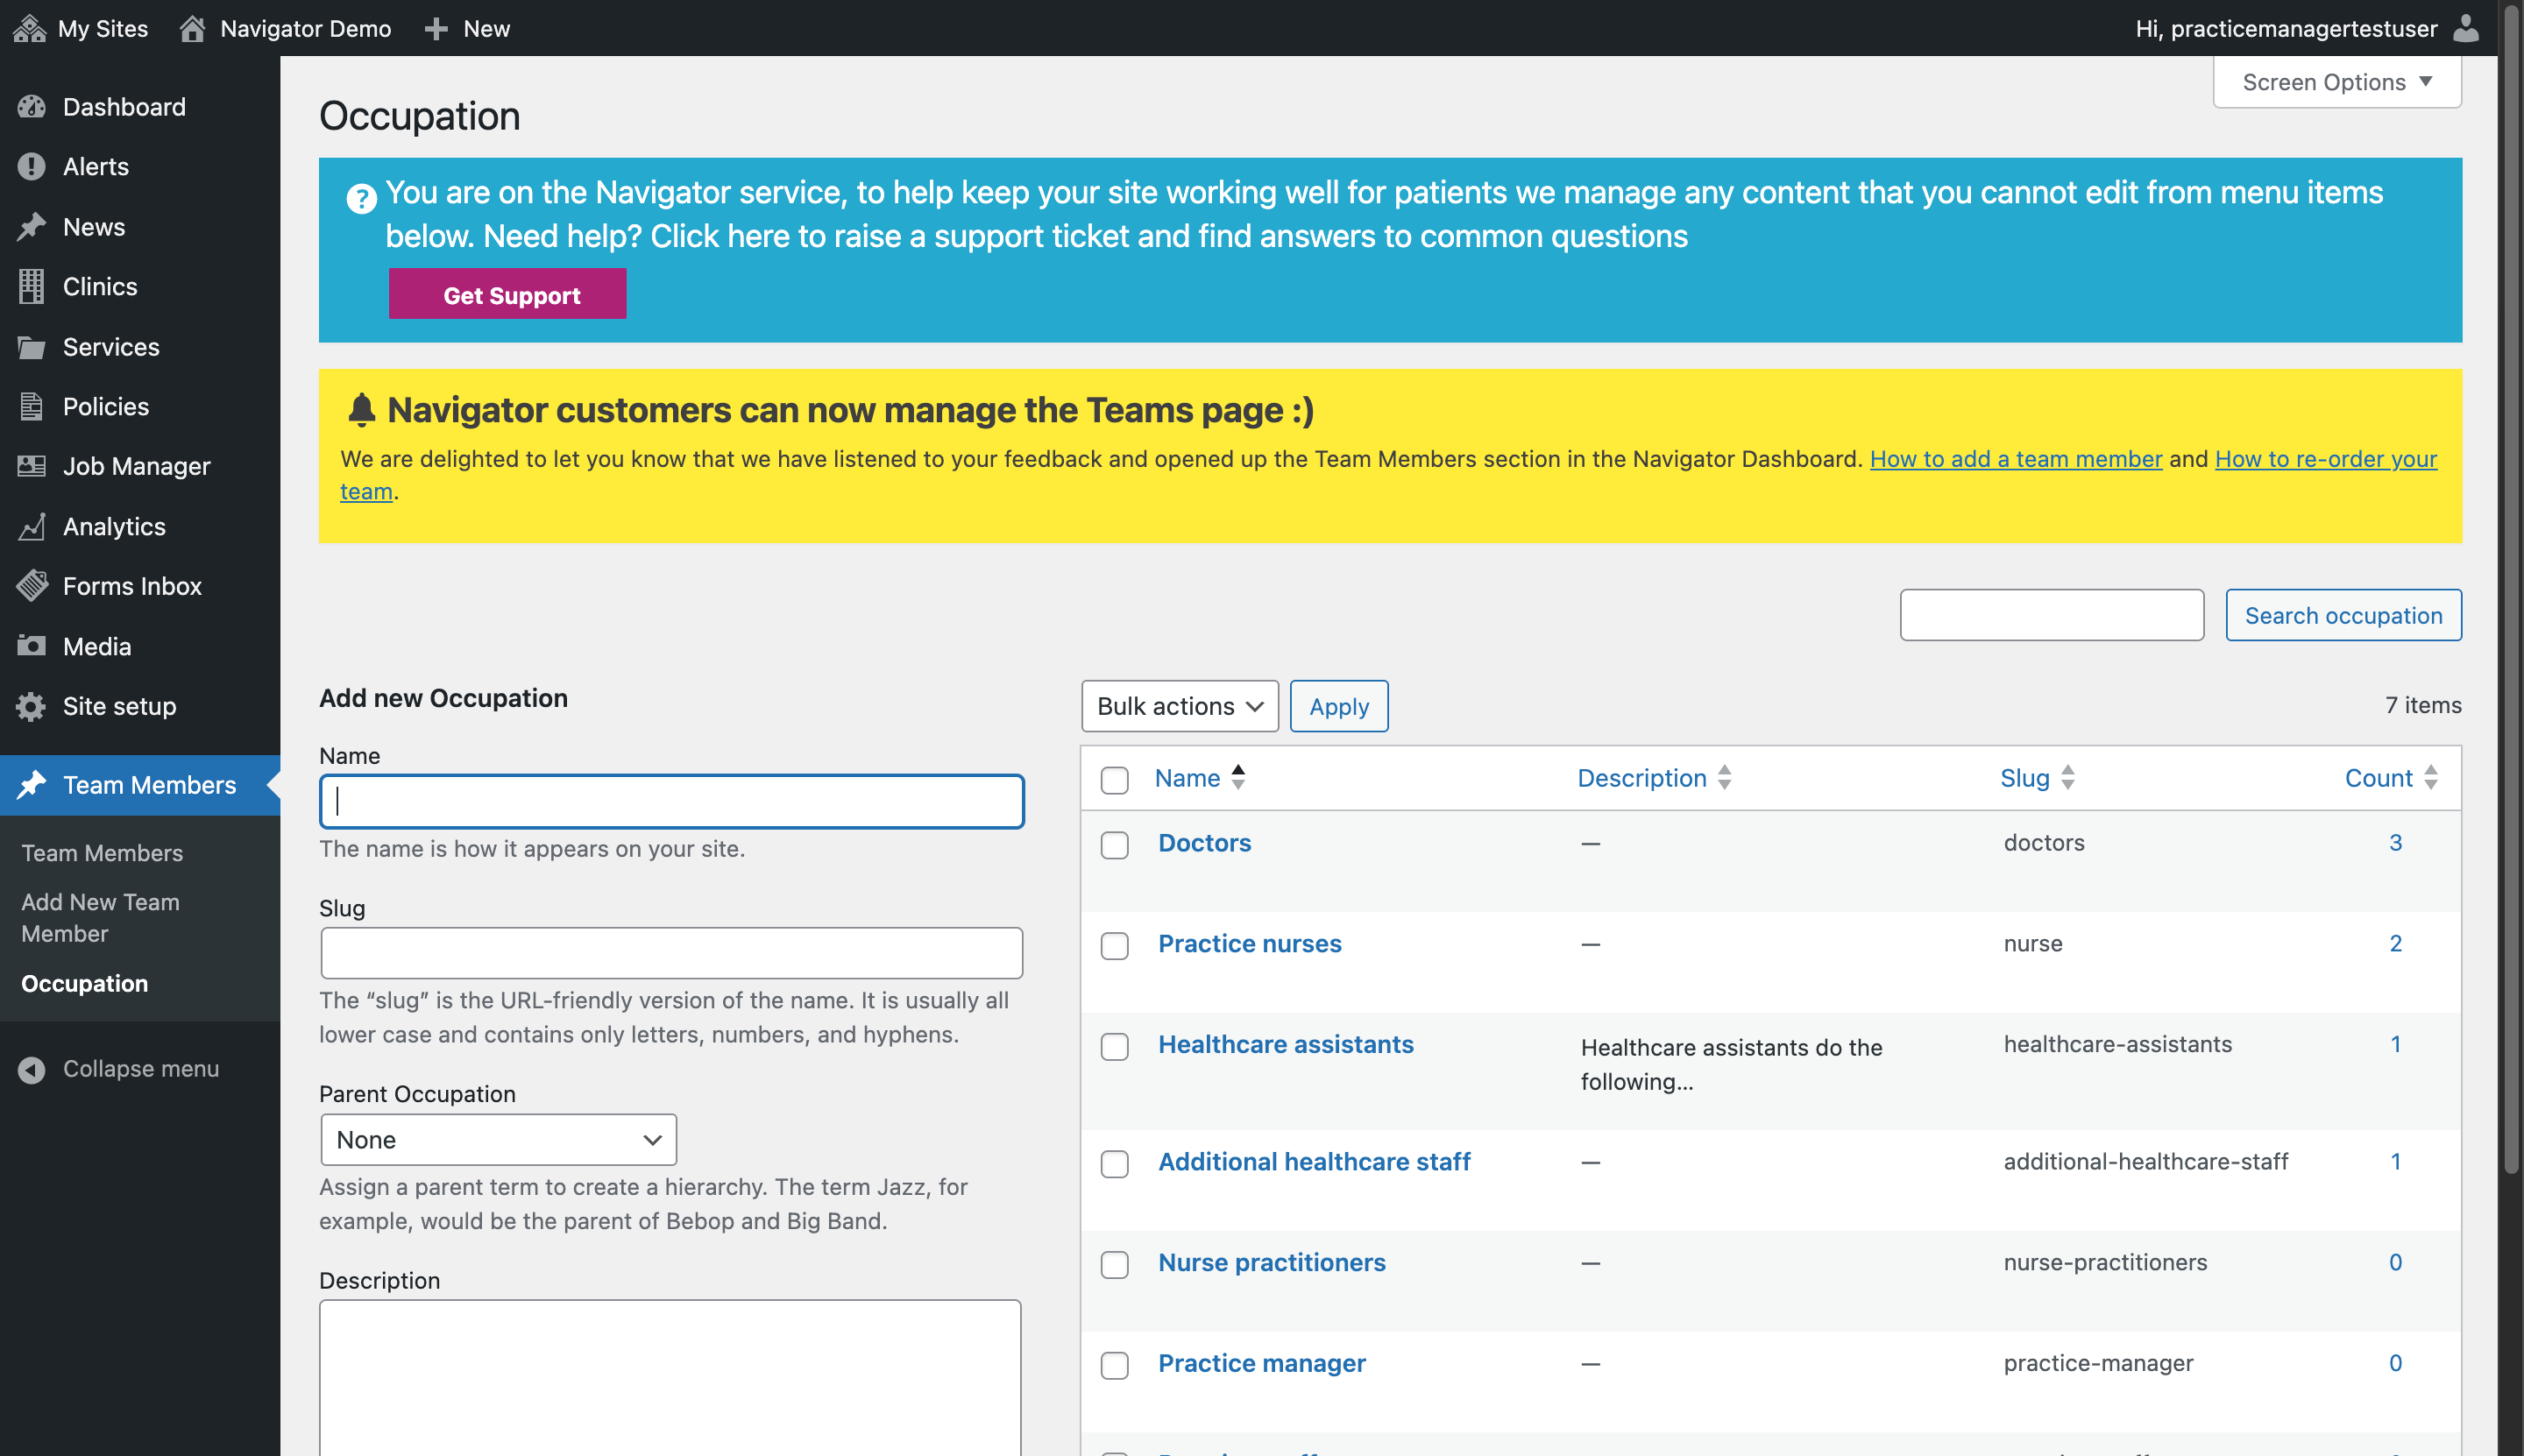Sort table by Name column
The image size is (2524, 1456).
pos(1200,777)
